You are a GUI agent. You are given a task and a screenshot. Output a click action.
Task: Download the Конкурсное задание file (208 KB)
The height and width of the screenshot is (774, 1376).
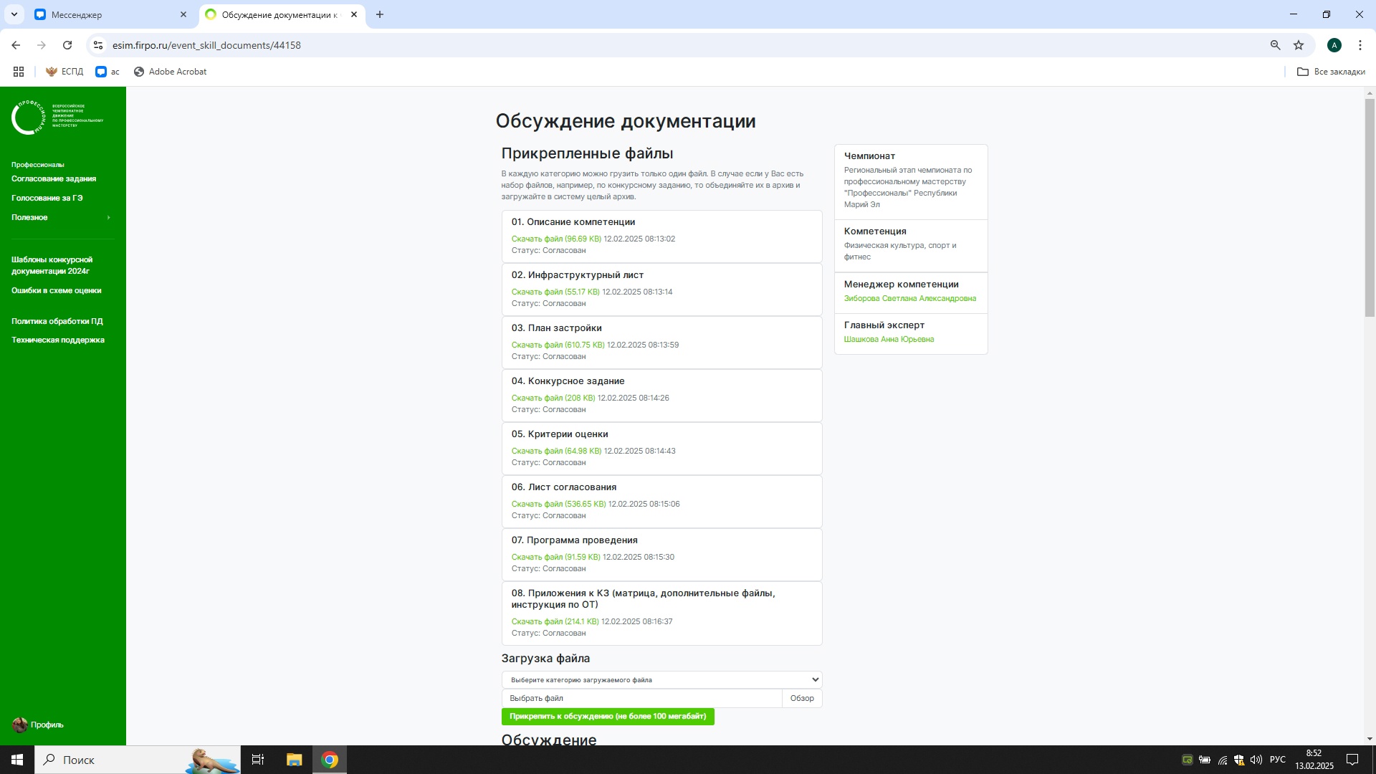pyautogui.click(x=553, y=398)
